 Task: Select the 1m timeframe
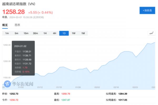tap(7, 33)
